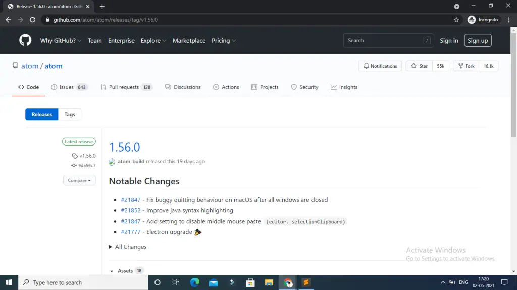The width and height of the screenshot is (517, 290).
Task: Open the Code tab
Action: pyautogui.click(x=28, y=87)
